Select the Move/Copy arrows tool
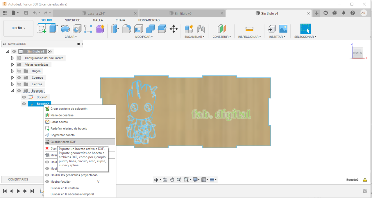This screenshot has width=372, height=198. point(174,29)
